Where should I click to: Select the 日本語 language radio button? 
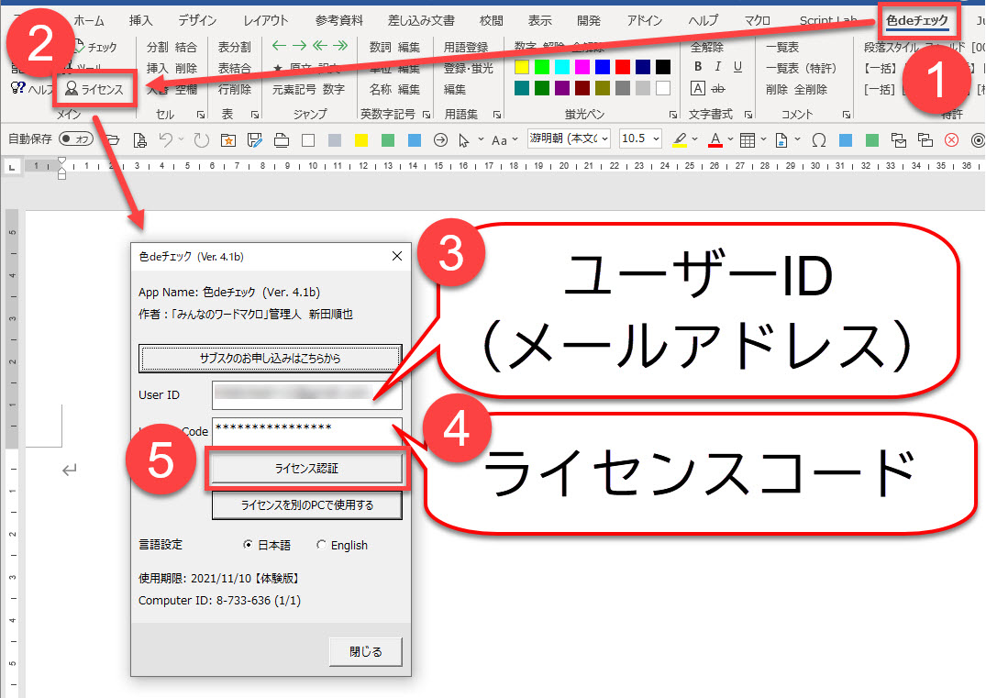[x=249, y=545]
